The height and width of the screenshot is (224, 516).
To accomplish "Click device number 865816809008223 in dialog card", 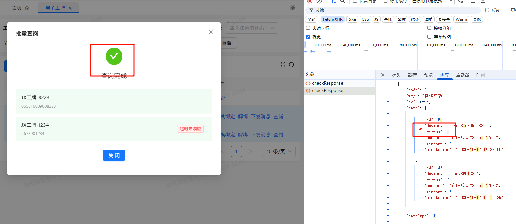I will pos(39,106).
